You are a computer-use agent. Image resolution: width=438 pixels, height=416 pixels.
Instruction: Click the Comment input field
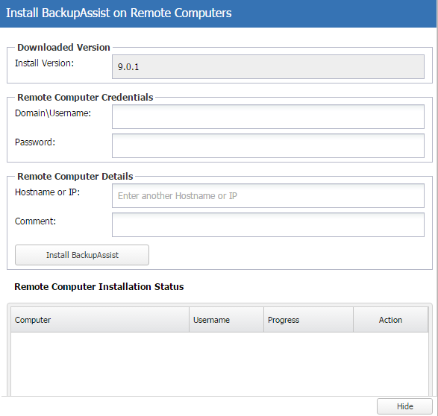tap(268, 224)
